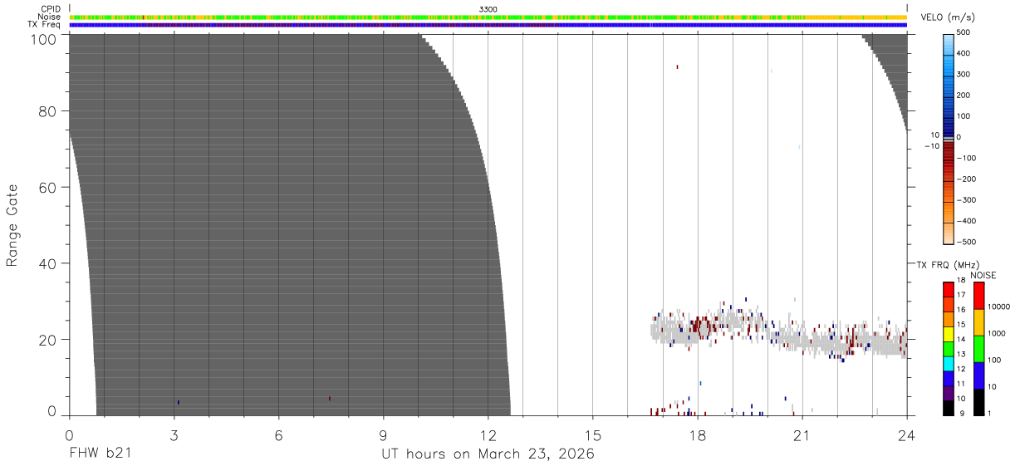Viewport: 1020px width, 471px height.
Task: Click the Noise row label at top left
Action: tap(50, 17)
